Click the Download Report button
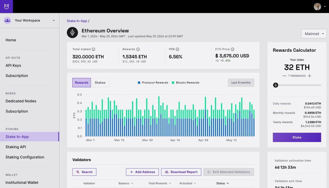329x188 pixels. 181,172
